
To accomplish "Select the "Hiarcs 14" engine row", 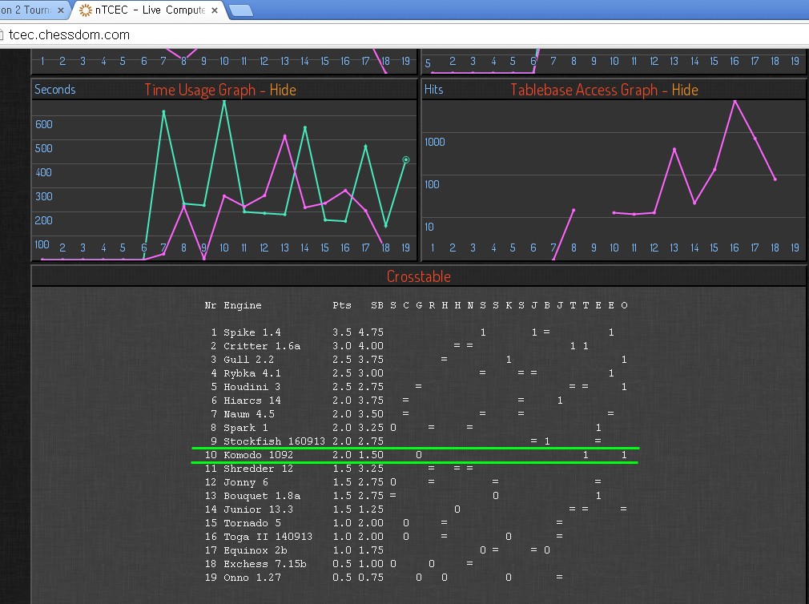I will pos(416,401).
